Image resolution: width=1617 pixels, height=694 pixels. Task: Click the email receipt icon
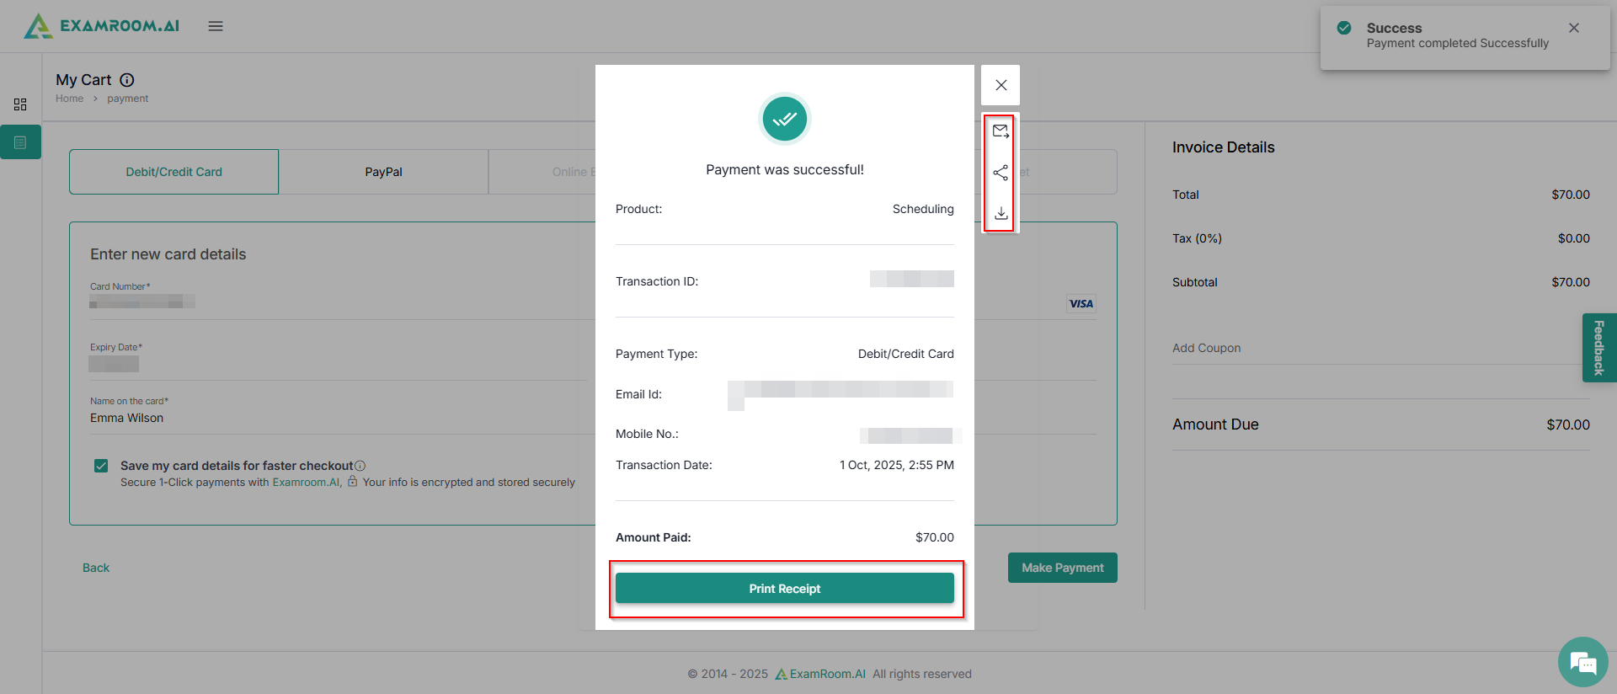point(1001,131)
